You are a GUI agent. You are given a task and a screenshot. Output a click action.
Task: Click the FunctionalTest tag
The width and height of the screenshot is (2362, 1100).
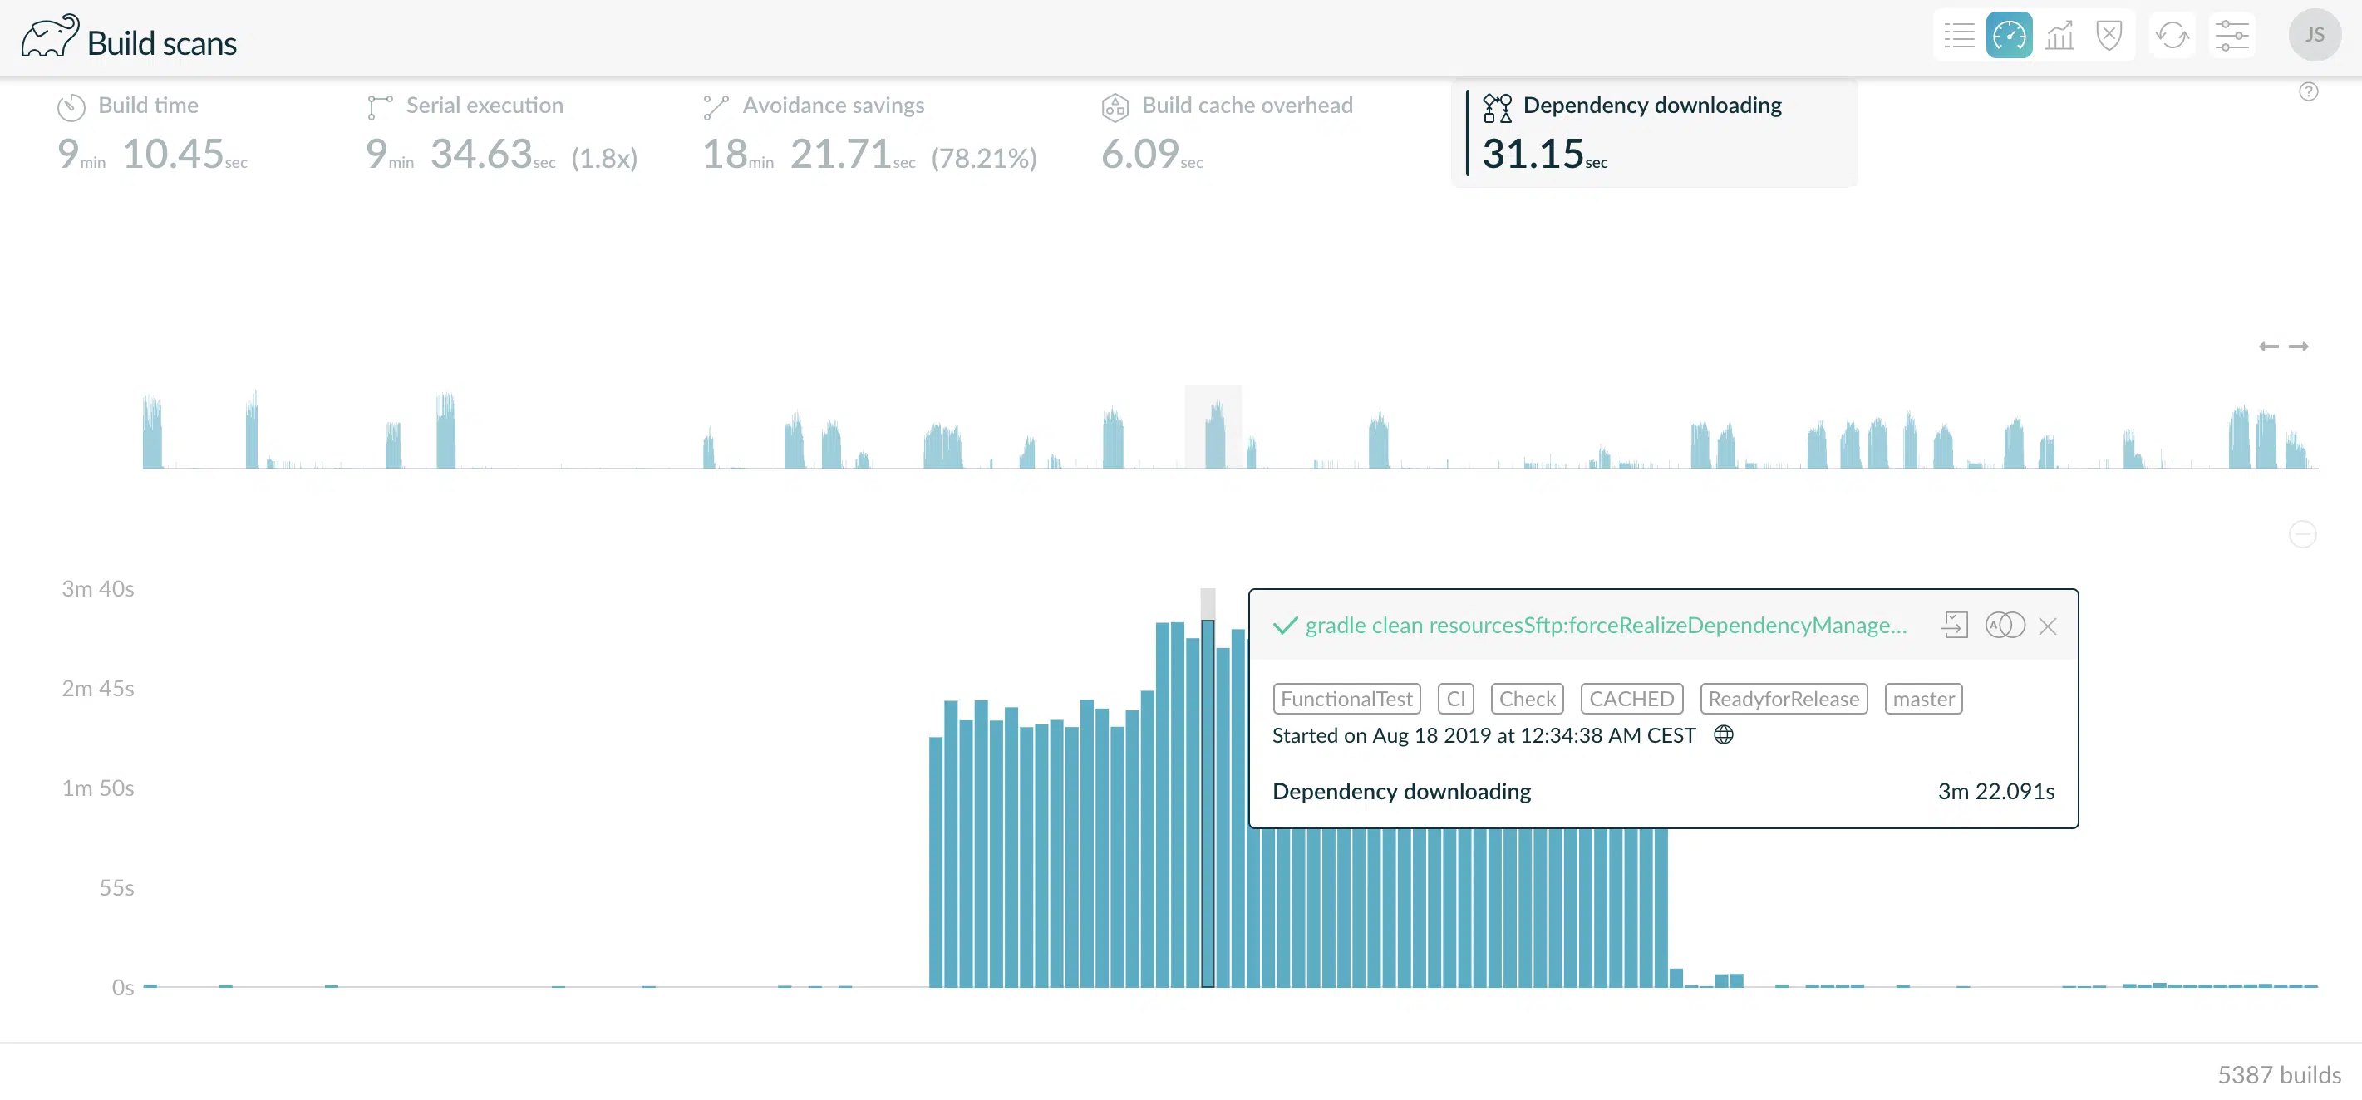click(1346, 699)
